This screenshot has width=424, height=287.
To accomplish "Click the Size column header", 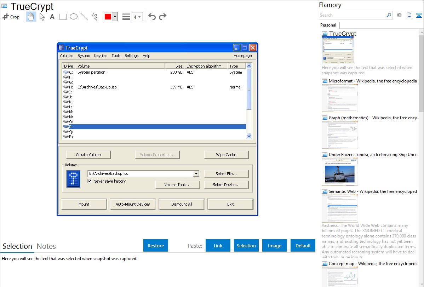I will (174, 66).
